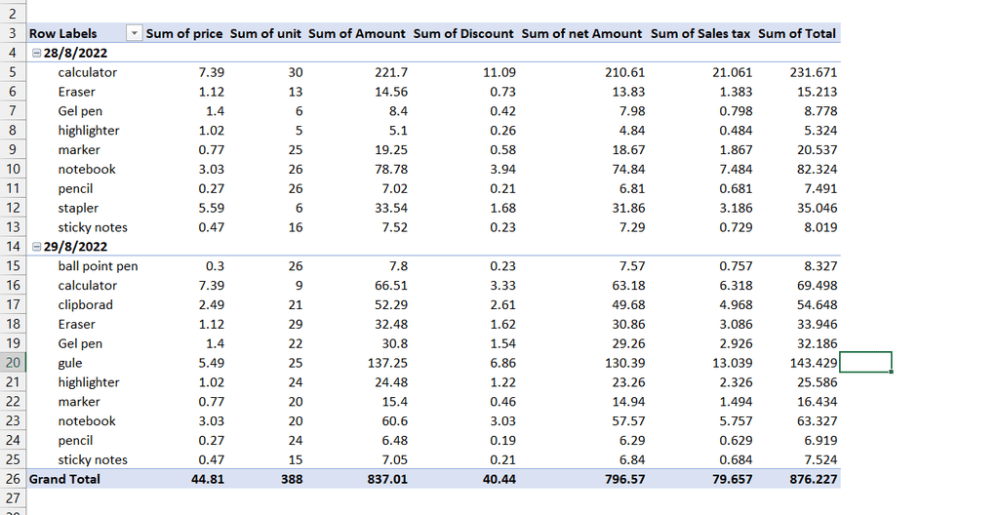Viewport: 999px width, 515px height.
Task: Select grand total amount 837.01
Action: pos(386,479)
